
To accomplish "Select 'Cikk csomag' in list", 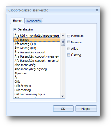I will point(37,90).
